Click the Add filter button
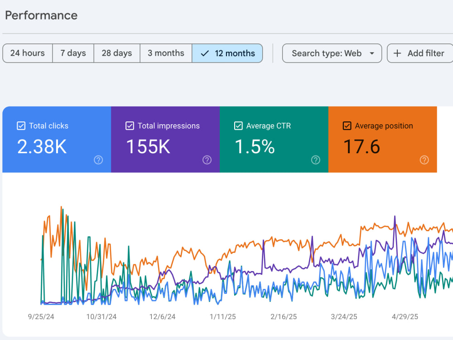The image size is (453, 340). [x=420, y=53]
